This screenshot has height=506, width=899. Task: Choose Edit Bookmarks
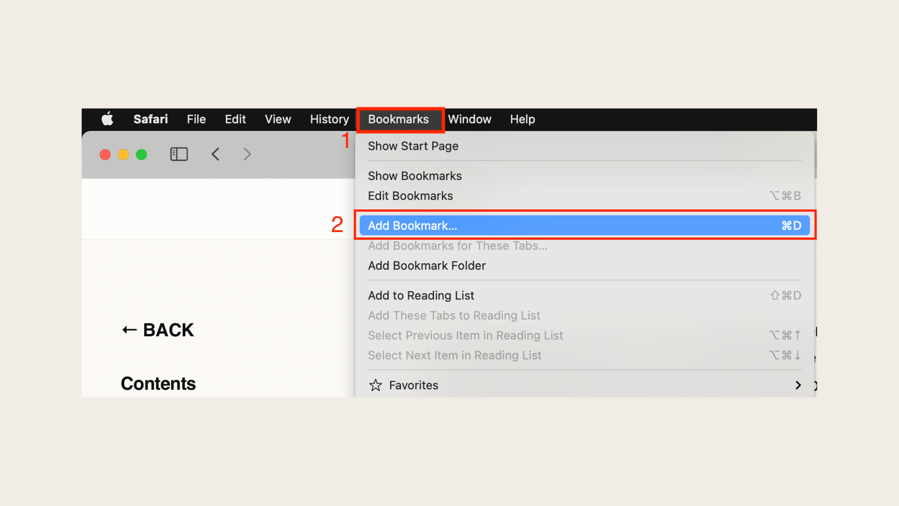click(584, 196)
